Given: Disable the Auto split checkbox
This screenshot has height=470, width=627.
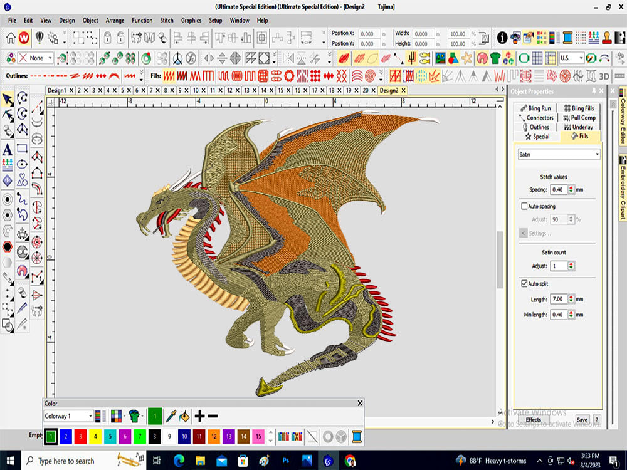Looking at the screenshot, I should pyautogui.click(x=524, y=283).
